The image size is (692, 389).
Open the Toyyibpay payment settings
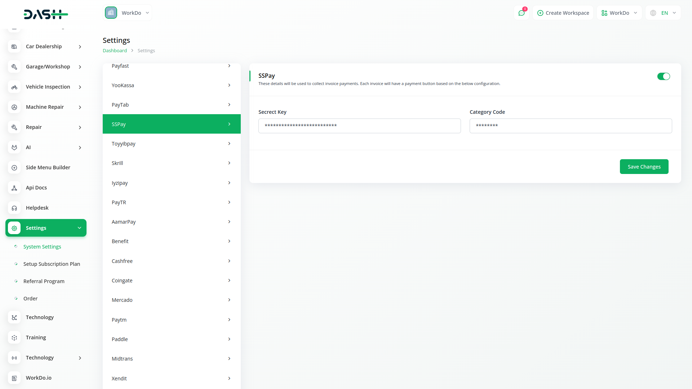(x=172, y=144)
